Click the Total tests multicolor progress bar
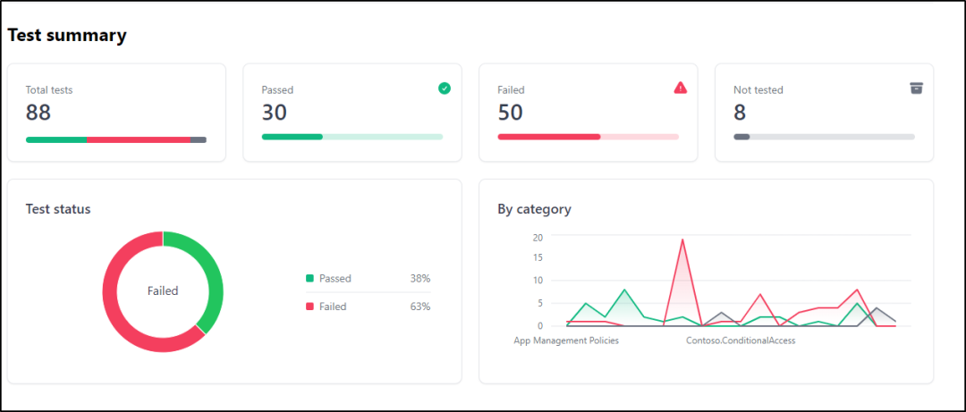 [x=115, y=139]
